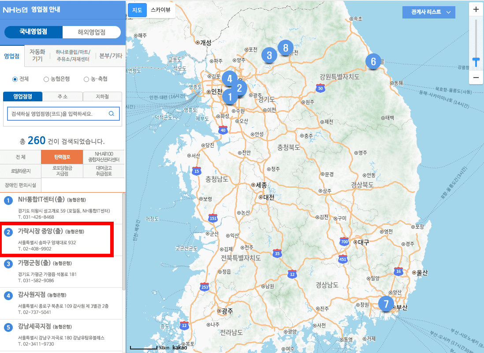Image resolution: width=484 pixels, height=353 pixels.
Task: Zoom out with the minus button
Action: pyautogui.click(x=476, y=78)
